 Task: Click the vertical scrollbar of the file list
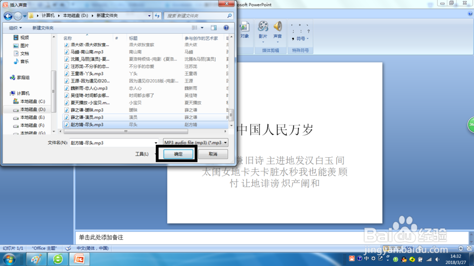[x=231, y=115]
